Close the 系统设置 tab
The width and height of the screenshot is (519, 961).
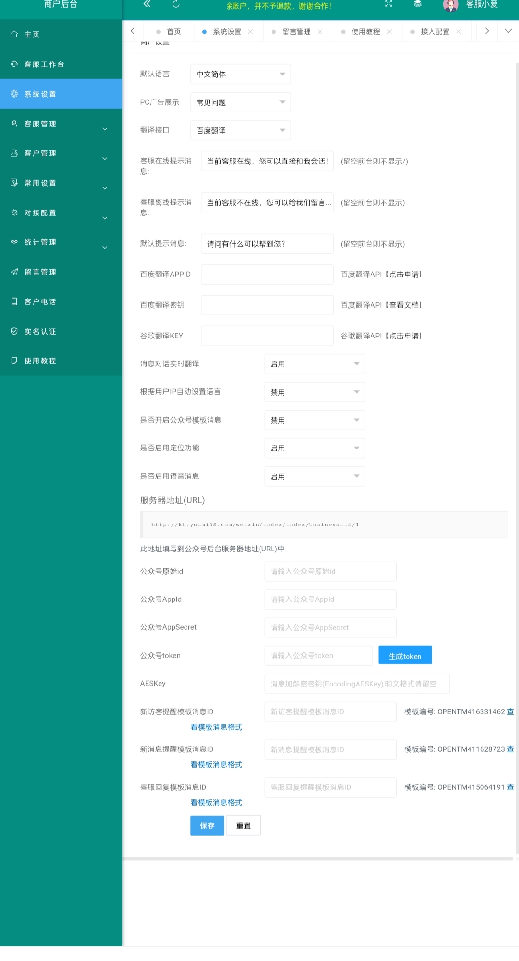pyautogui.click(x=250, y=32)
